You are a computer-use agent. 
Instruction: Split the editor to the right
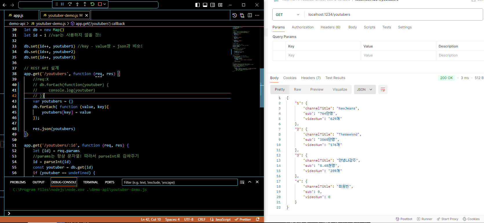250,15
